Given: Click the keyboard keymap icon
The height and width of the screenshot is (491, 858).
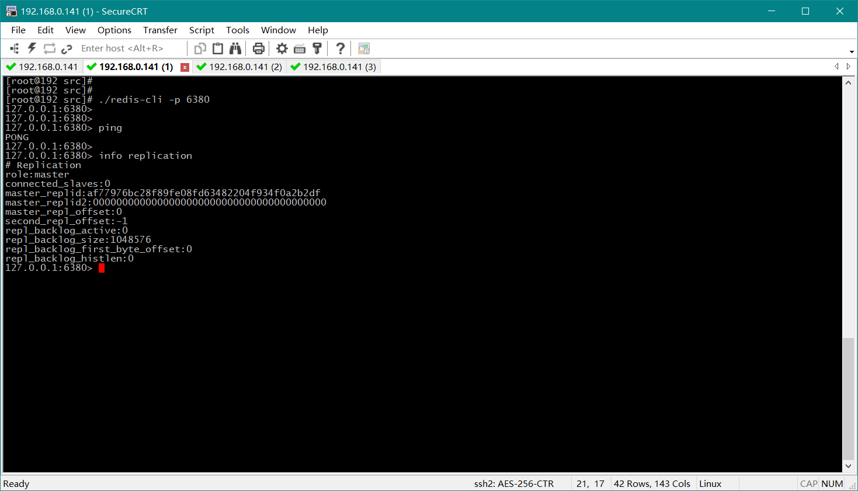Looking at the screenshot, I should [300, 48].
